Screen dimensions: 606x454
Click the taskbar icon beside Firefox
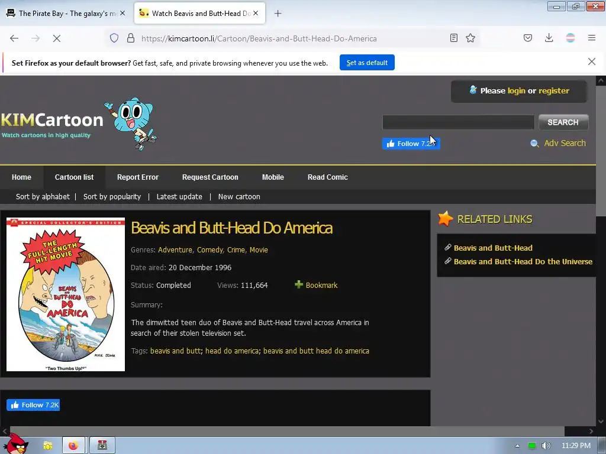coord(102,446)
